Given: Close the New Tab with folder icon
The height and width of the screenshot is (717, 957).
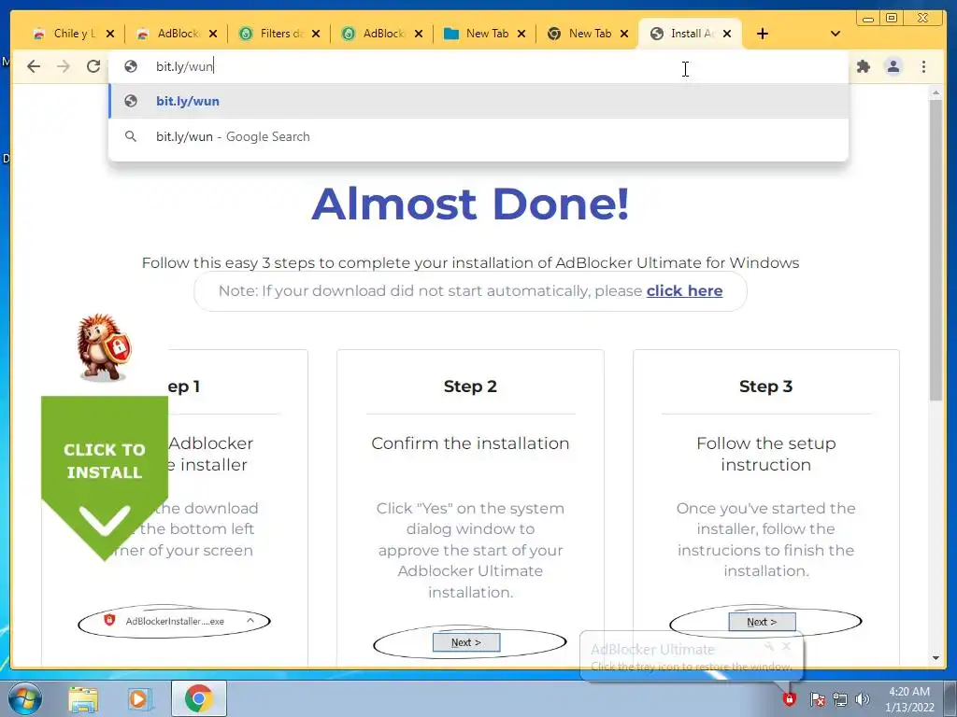Looking at the screenshot, I should pyautogui.click(x=521, y=34).
